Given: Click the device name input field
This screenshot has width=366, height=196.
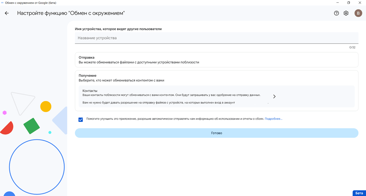Looking at the screenshot, I should click(x=216, y=38).
